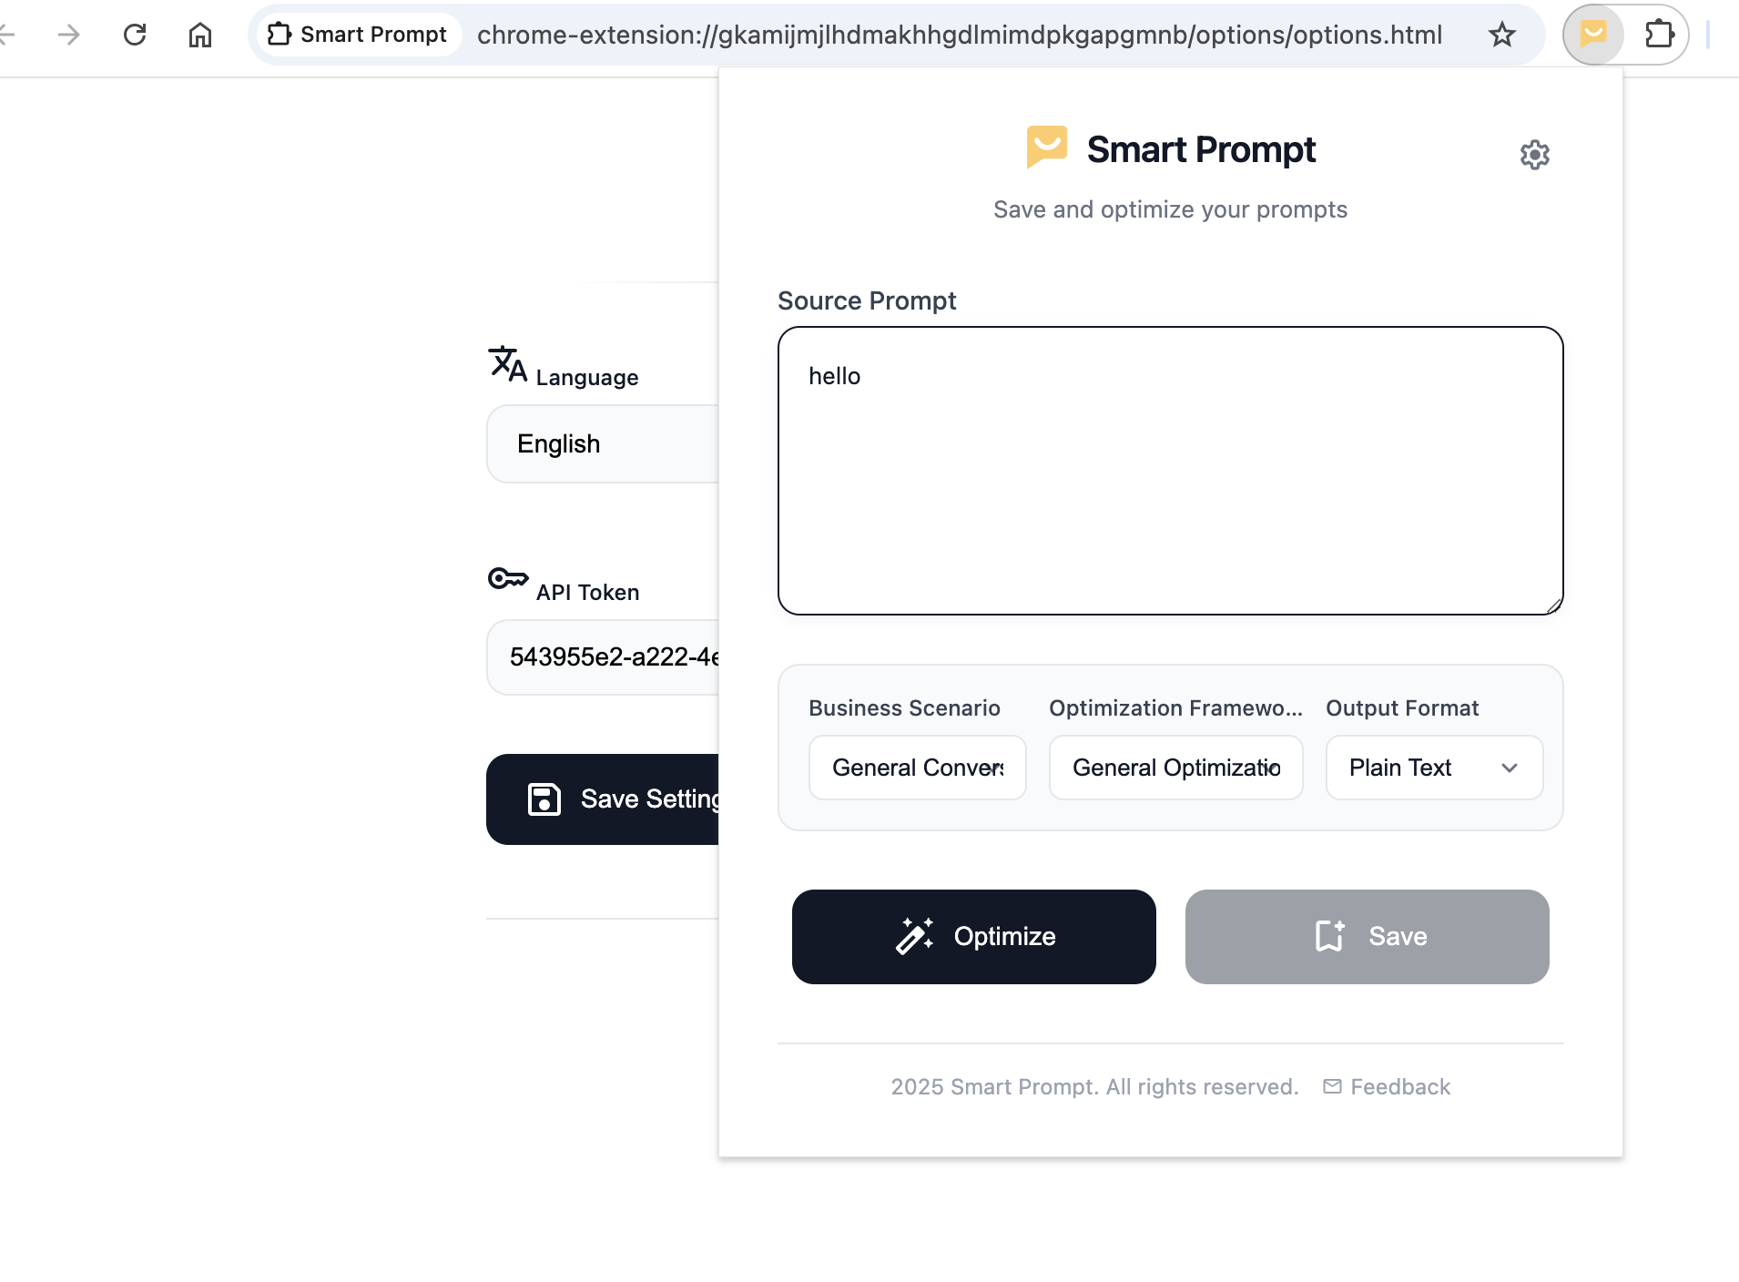Click the translate Language icon
This screenshot has width=1739, height=1282.
click(507, 364)
